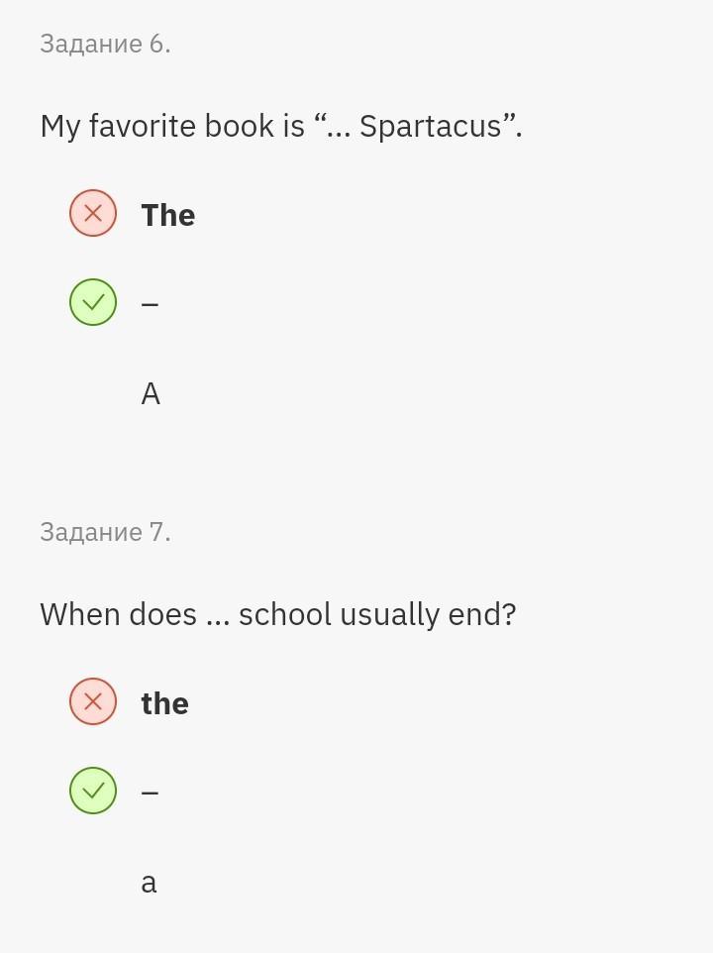Click the green checkmark icon in Задание 7

93,791
